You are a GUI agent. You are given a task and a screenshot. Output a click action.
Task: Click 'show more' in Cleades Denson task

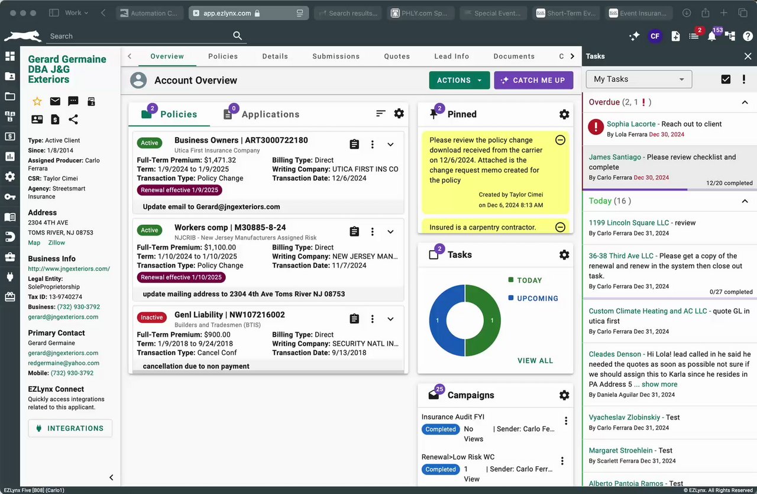click(x=659, y=385)
